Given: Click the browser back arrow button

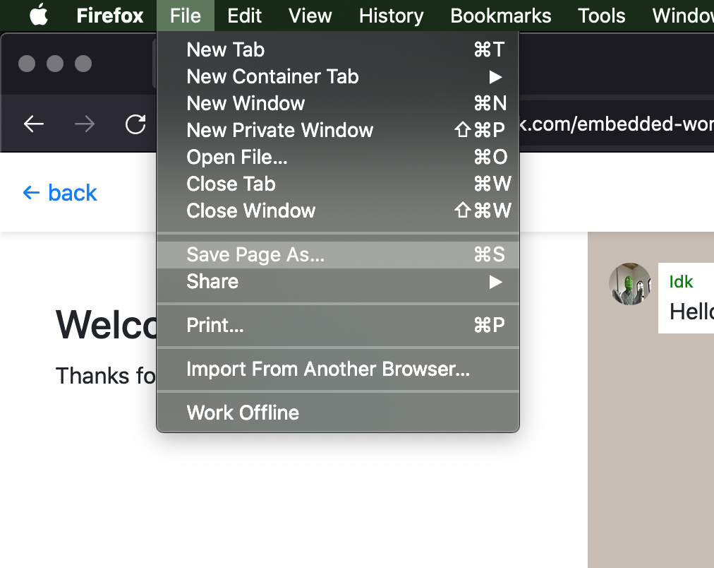Looking at the screenshot, I should pos(34,124).
